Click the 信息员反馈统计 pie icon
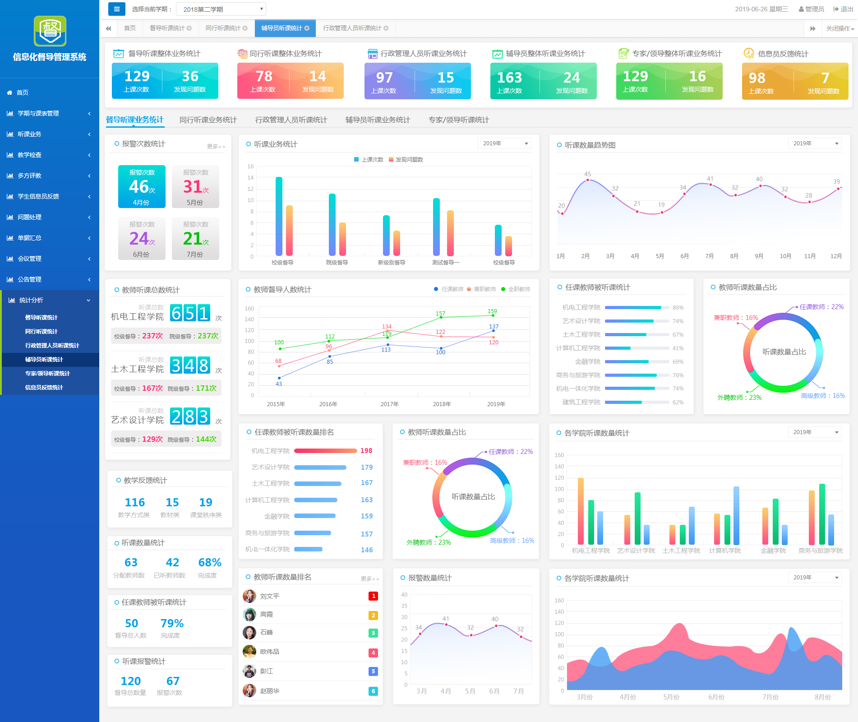The image size is (858, 722). 748,53
